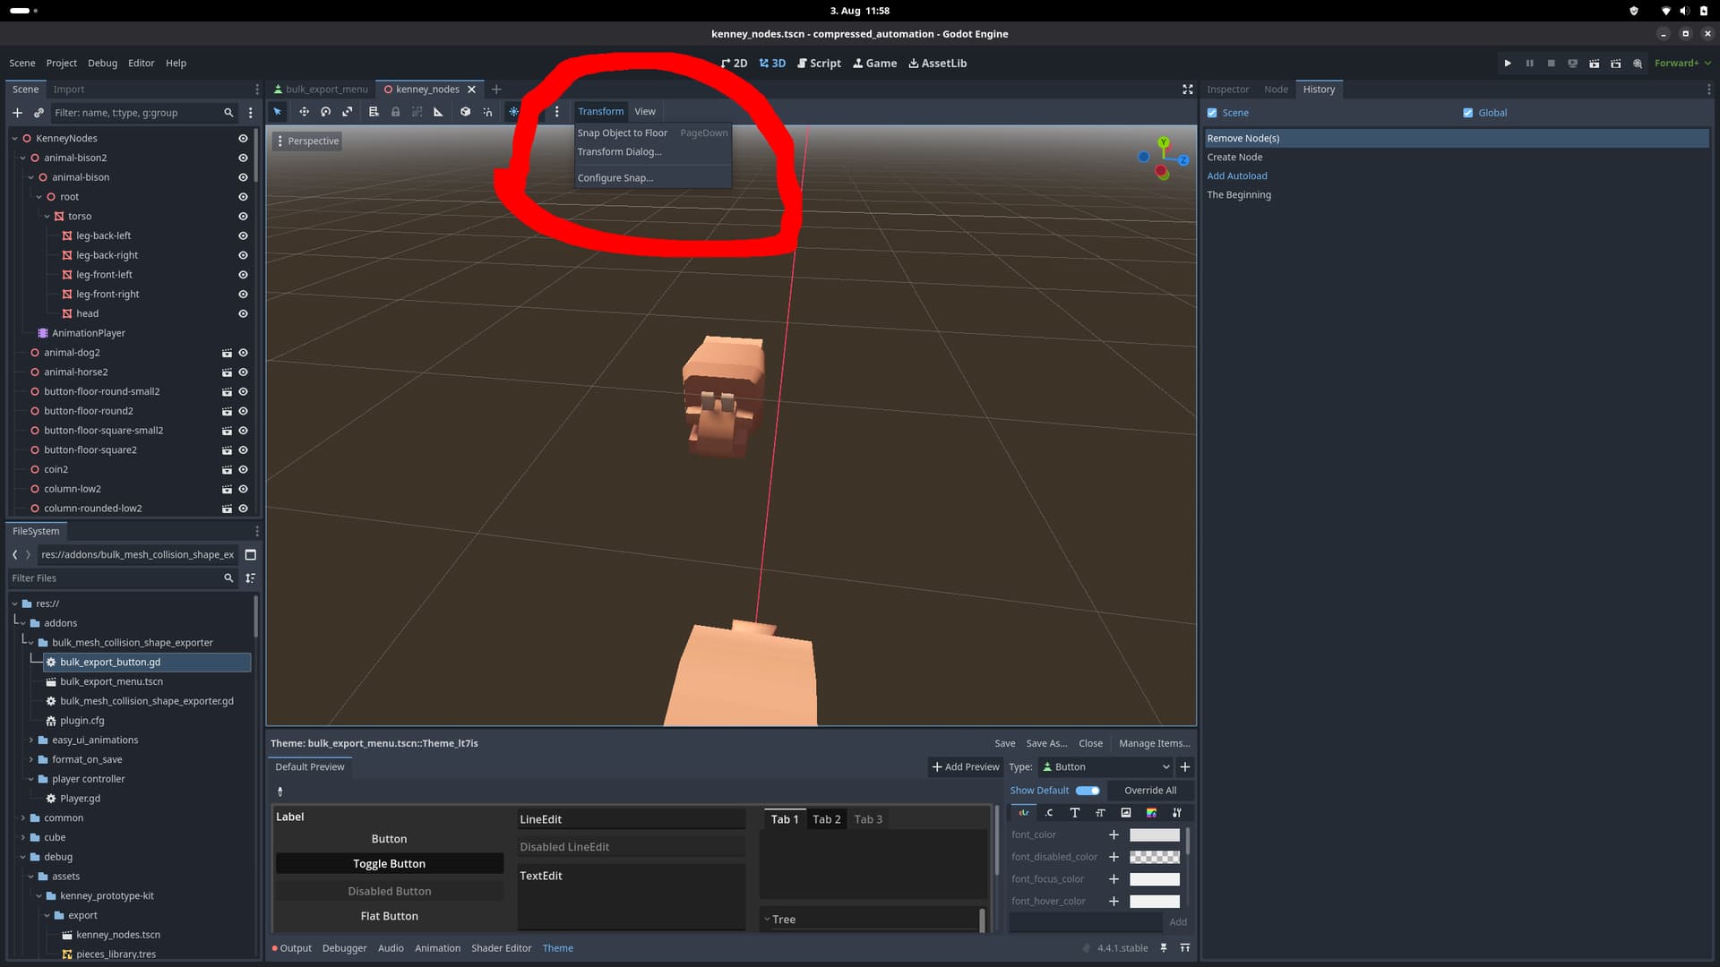Toggle distraction free mode icon
The image size is (1720, 967).
(1187, 90)
